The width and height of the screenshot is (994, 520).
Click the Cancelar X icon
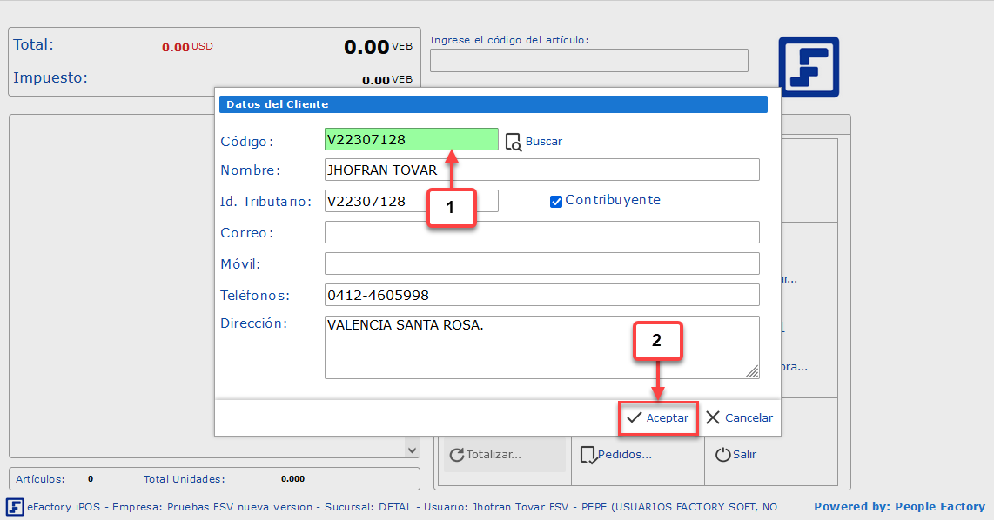coord(713,418)
